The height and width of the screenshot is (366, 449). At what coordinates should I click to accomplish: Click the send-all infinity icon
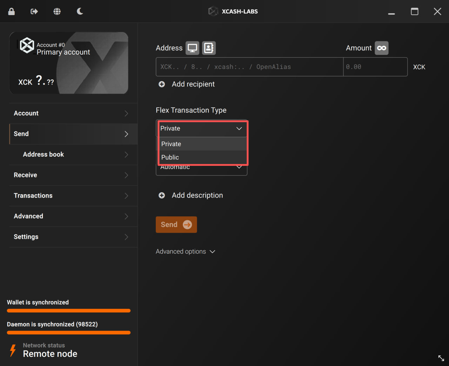[381, 48]
